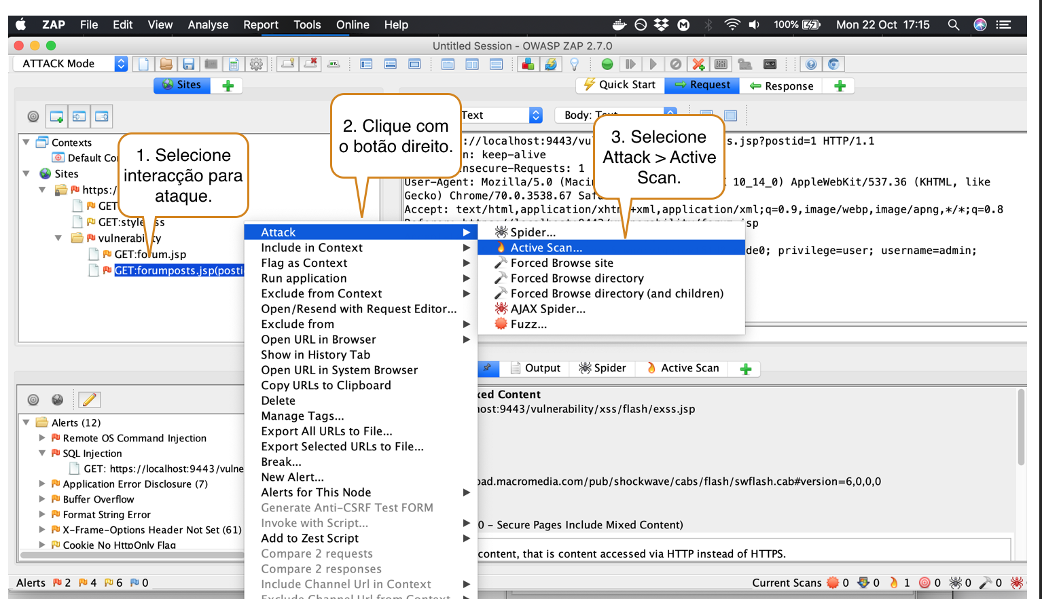
Task: Persist session using the floppy disk icon
Action: [188, 64]
